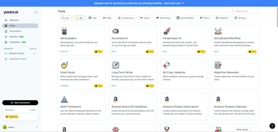Image resolution: width=278 pixels, height=132 pixels.
Task: Click the View notes button
Action: coord(242,130)
